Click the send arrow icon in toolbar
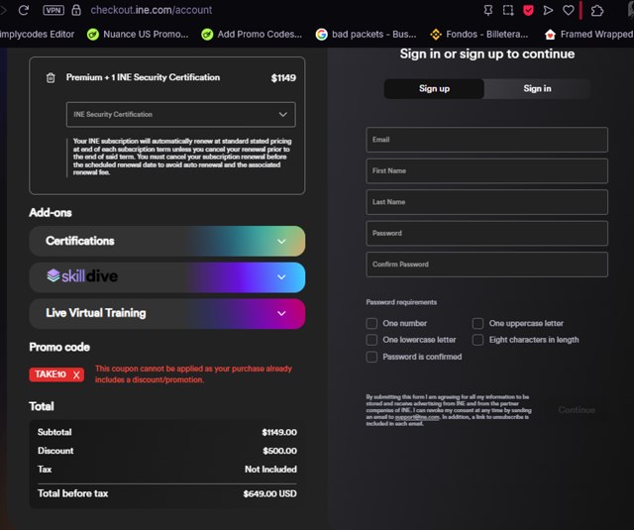The width and height of the screenshot is (634, 530). click(x=549, y=10)
